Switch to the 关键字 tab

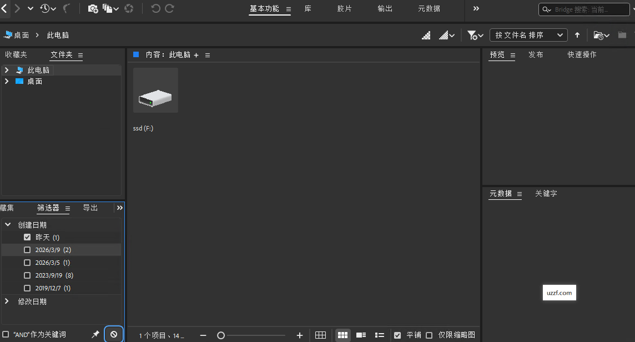coord(546,193)
